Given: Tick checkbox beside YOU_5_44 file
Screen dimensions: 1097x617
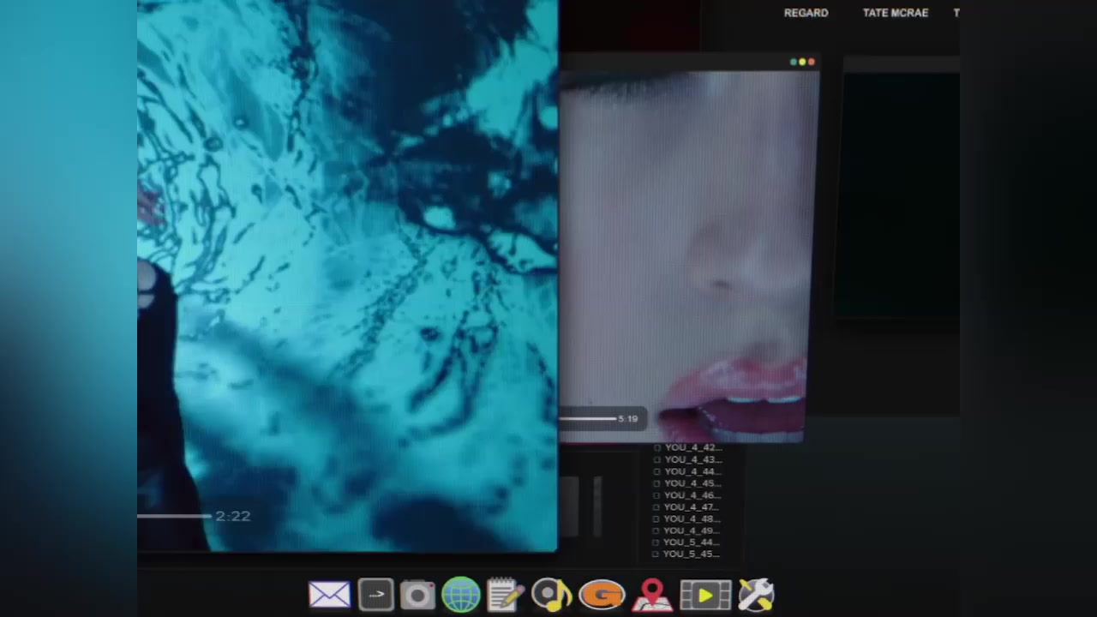Looking at the screenshot, I should [x=657, y=542].
